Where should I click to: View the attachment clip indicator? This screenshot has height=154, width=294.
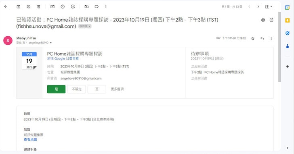click(218, 38)
